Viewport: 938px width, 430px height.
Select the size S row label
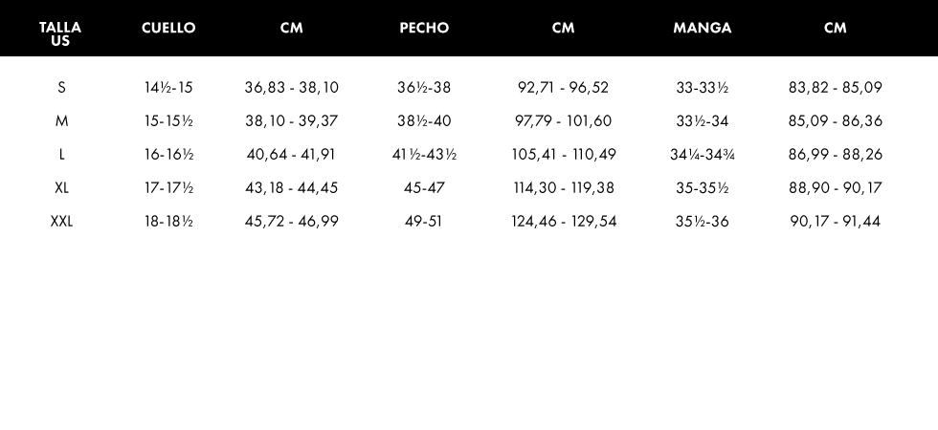(x=61, y=88)
